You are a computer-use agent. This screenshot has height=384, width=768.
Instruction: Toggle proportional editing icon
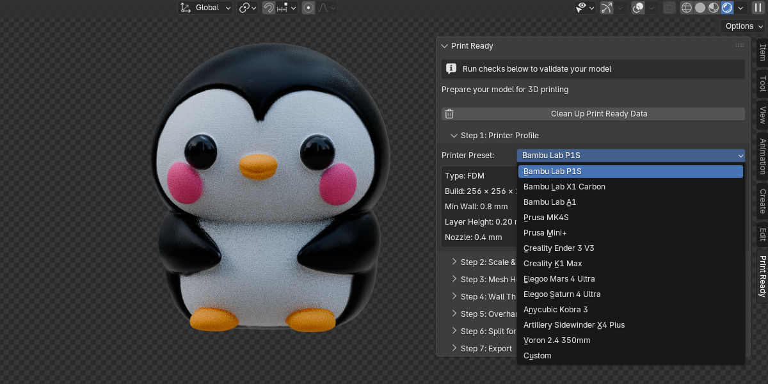[308, 8]
